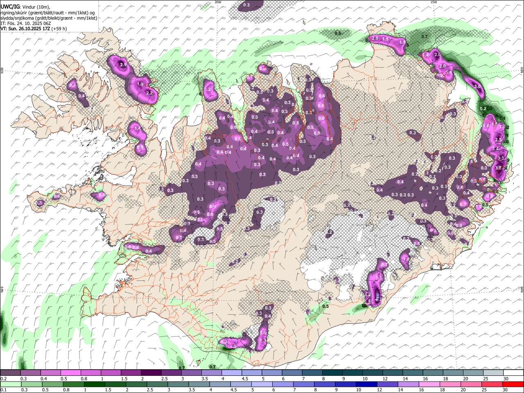
Task: Click the '1.9' precipitation value on the map
Action: (x=140, y=84)
